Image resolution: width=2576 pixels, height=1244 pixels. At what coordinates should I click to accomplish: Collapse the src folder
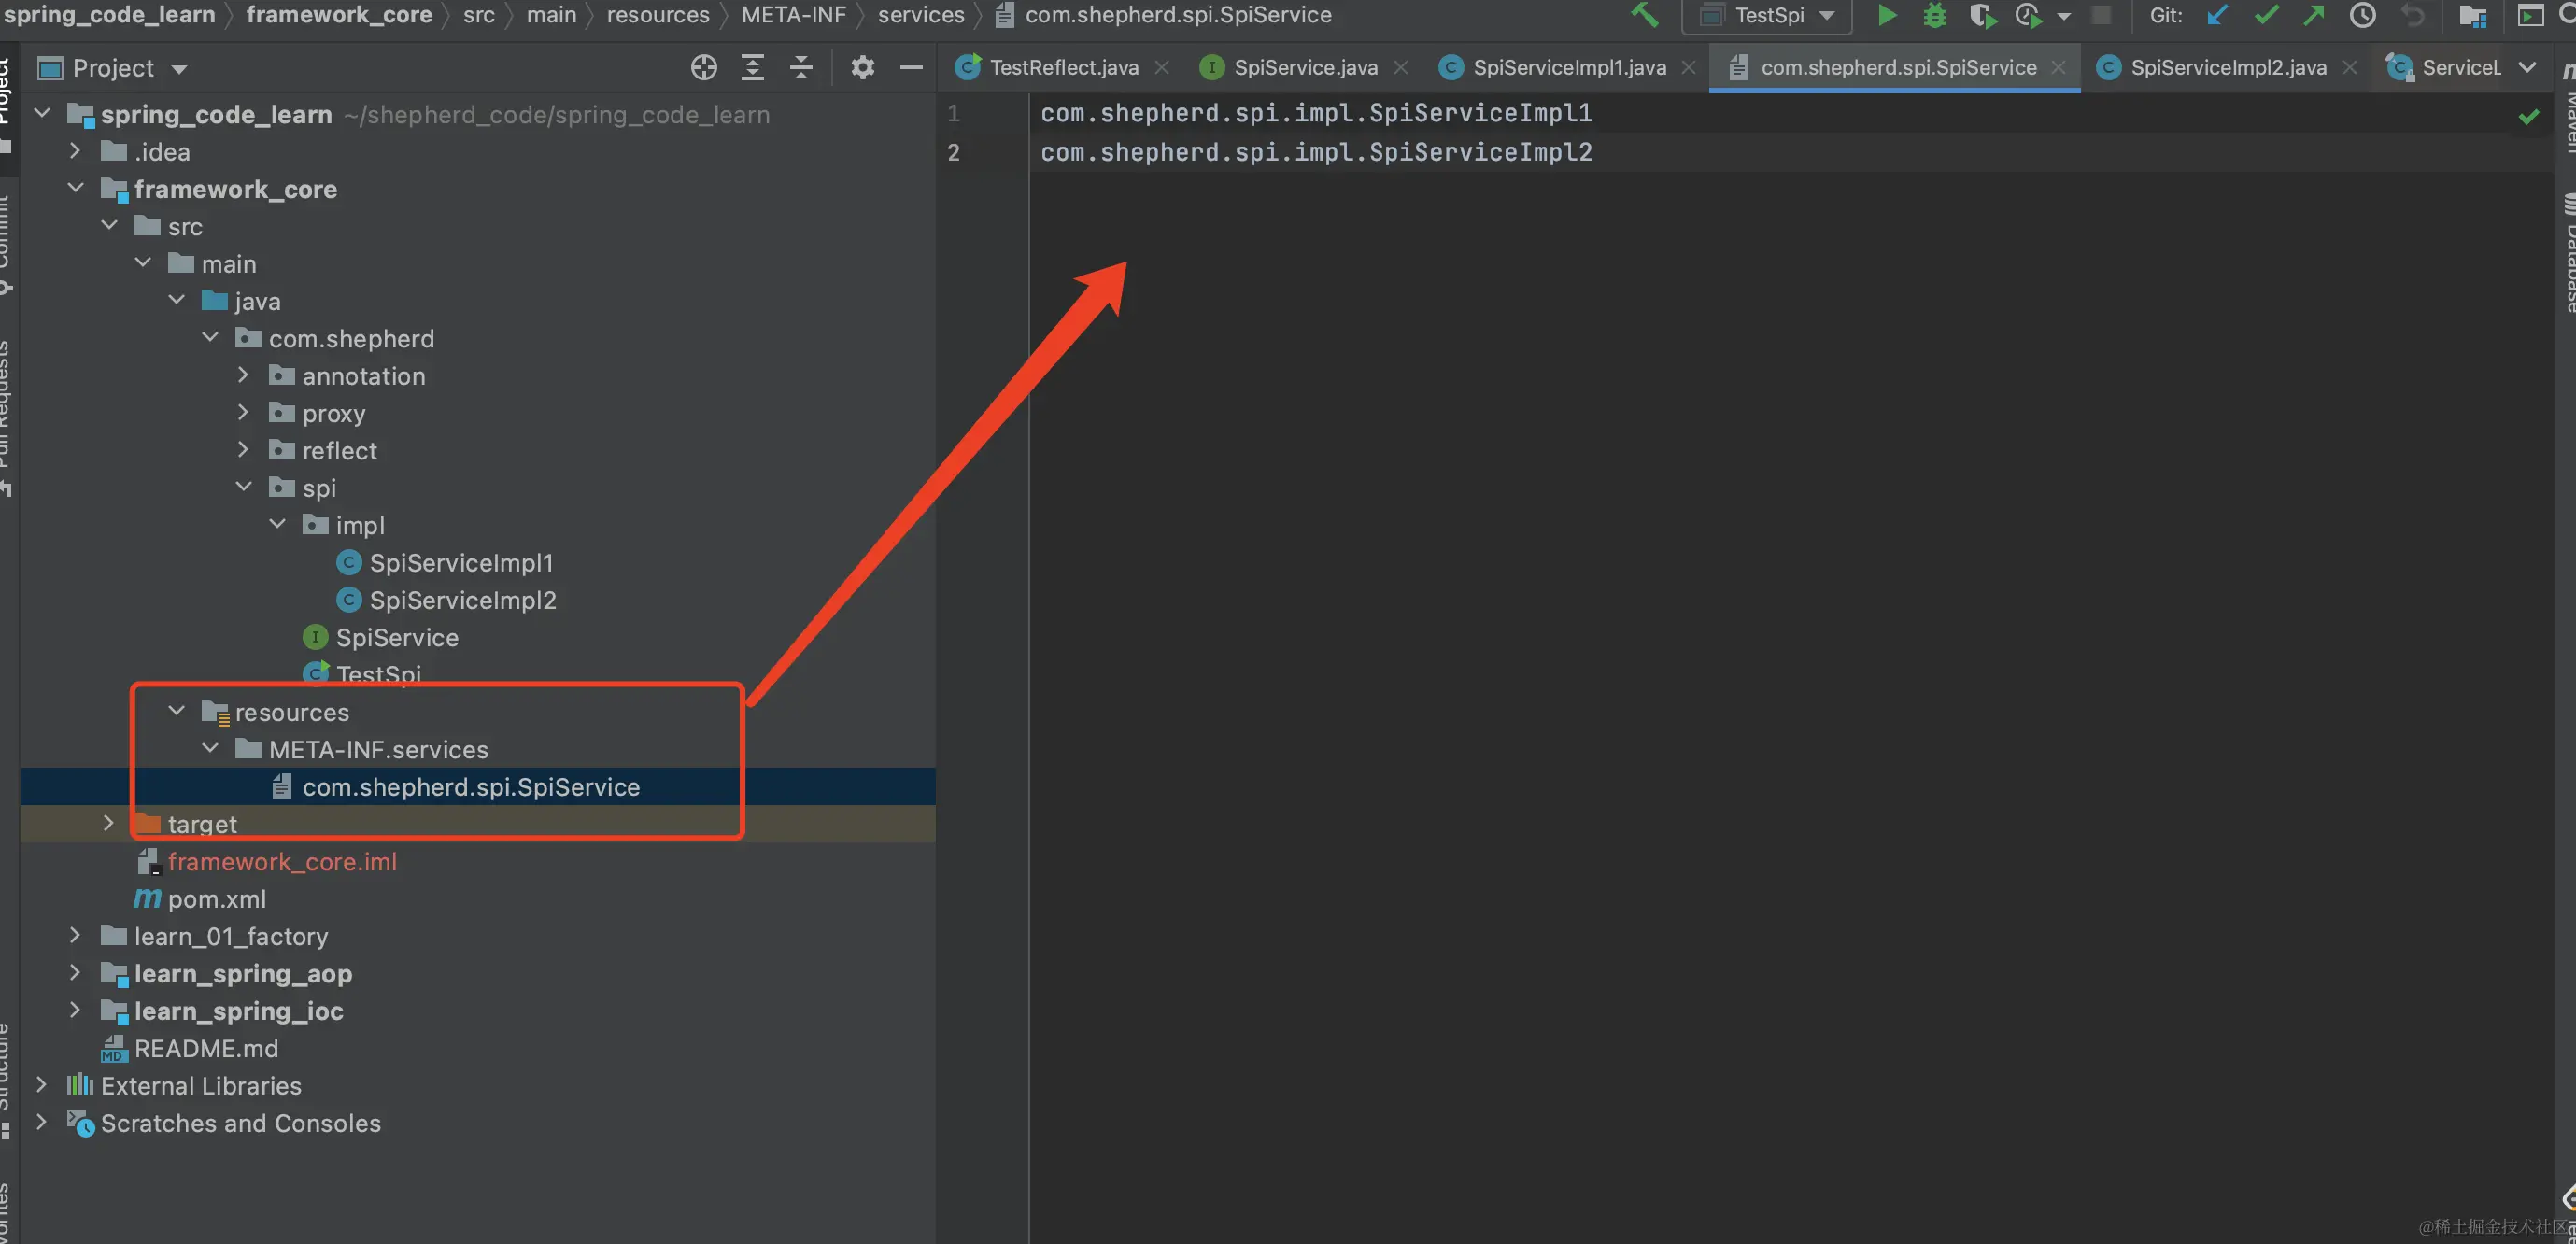click(109, 226)
